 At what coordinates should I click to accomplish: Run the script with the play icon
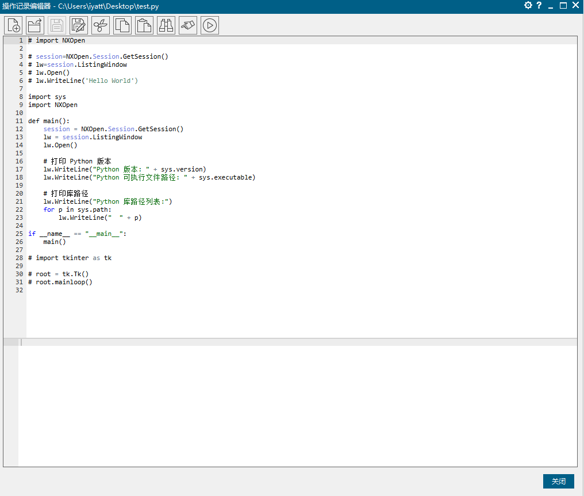(210, 25)
